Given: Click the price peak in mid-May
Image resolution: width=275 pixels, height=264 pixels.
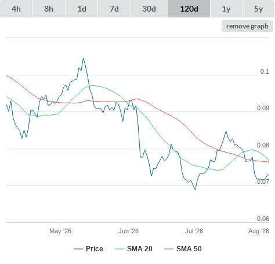Looking at the screenshot, I should tap(84, 58).
